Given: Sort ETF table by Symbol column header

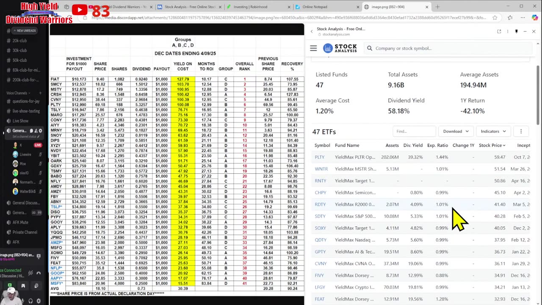Looking at the screenshot, I should (322, 145).
